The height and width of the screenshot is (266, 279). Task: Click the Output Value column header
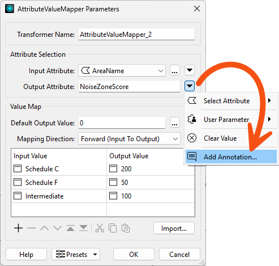(x=151, y=156)
